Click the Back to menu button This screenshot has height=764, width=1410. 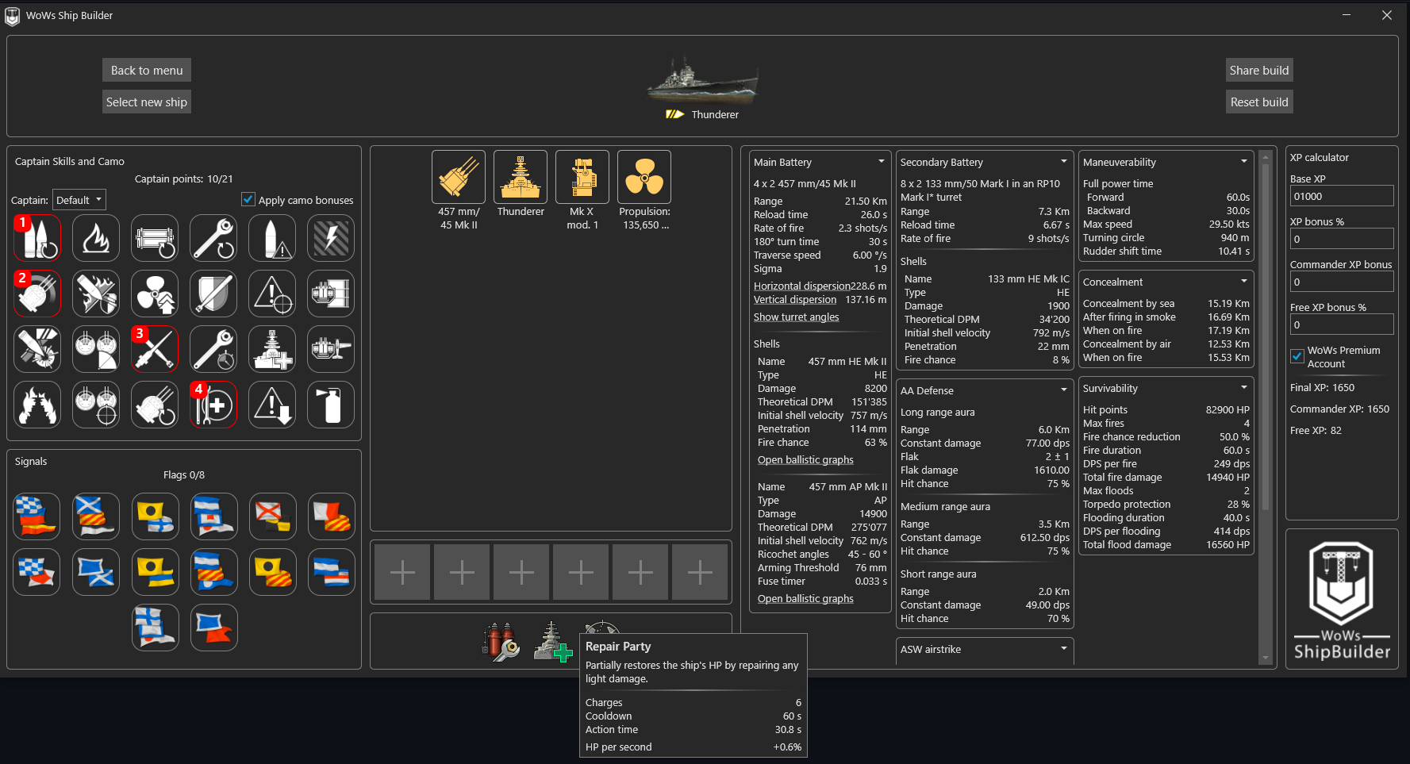click(146, 70)
